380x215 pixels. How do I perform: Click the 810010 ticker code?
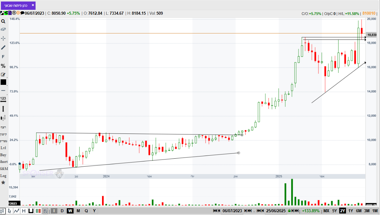click(x=369, y=13)
